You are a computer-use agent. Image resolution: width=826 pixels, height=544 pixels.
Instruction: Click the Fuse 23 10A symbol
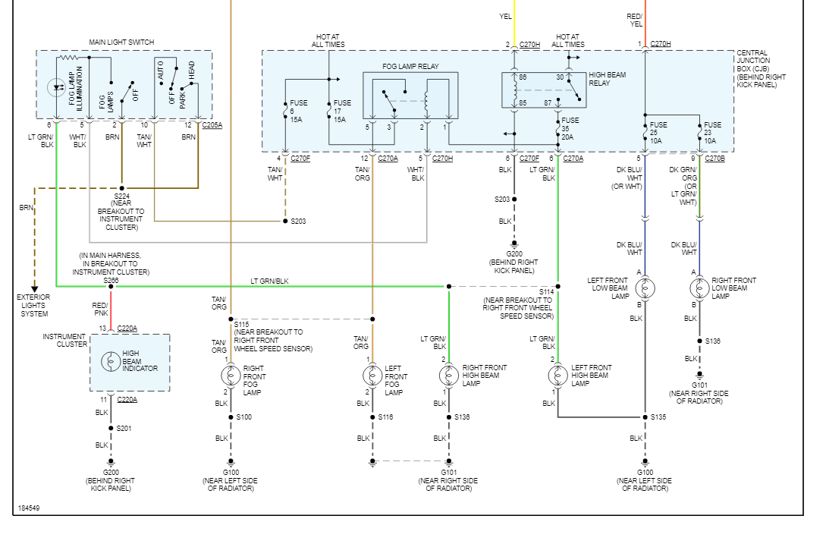click(x=699, y=132)
